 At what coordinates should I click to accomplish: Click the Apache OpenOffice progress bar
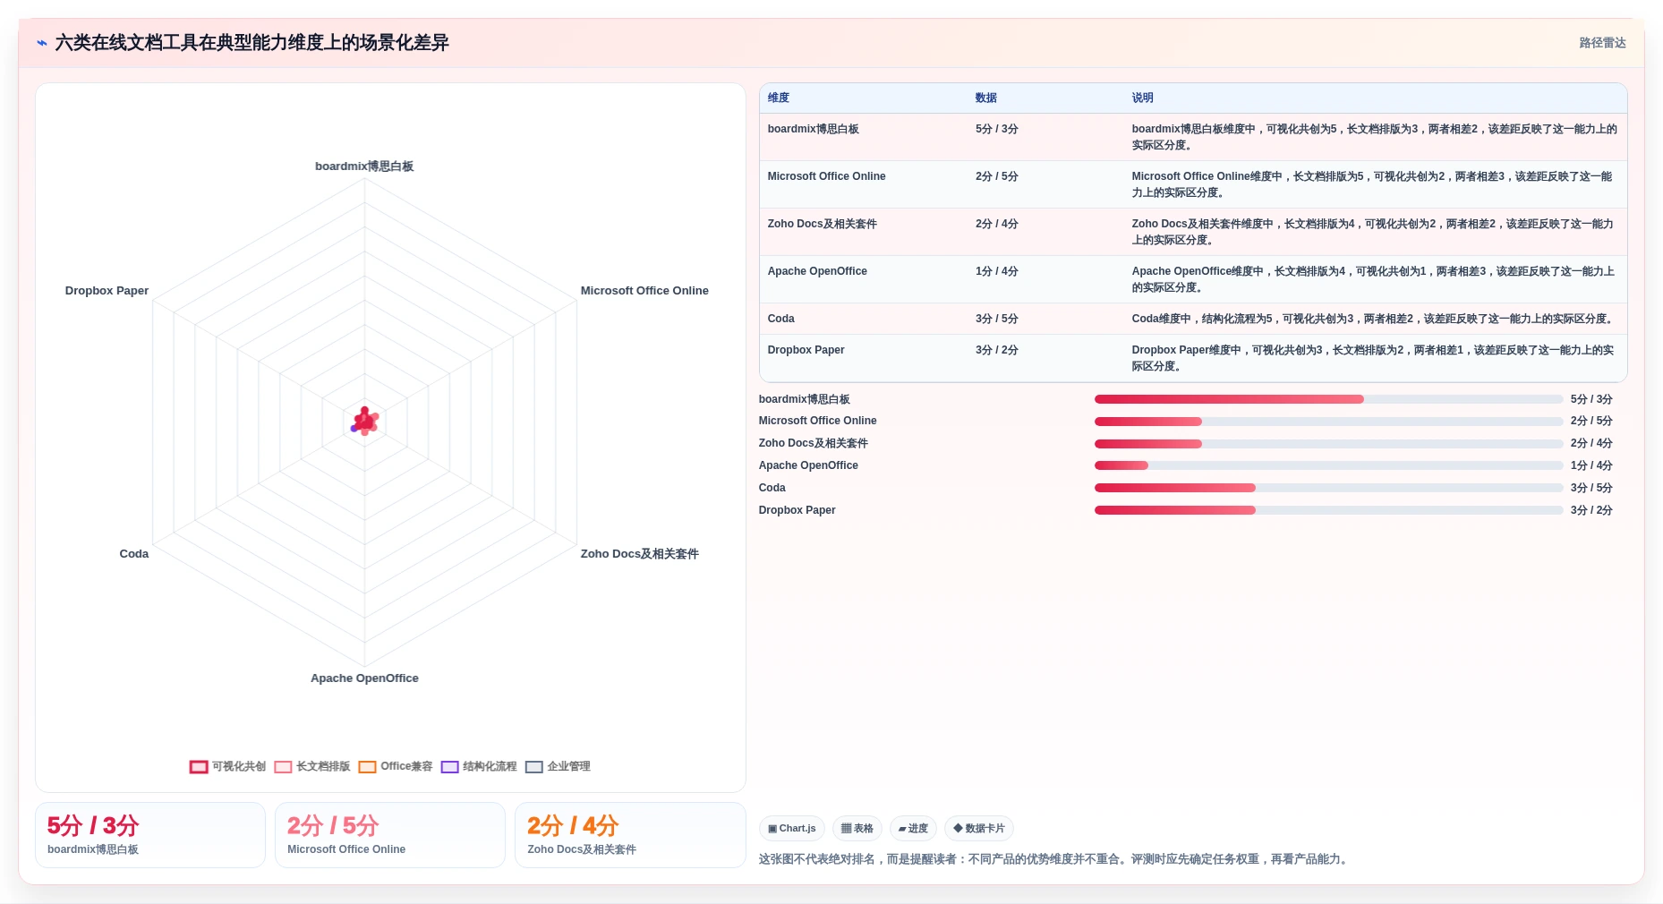(1328, 465)
